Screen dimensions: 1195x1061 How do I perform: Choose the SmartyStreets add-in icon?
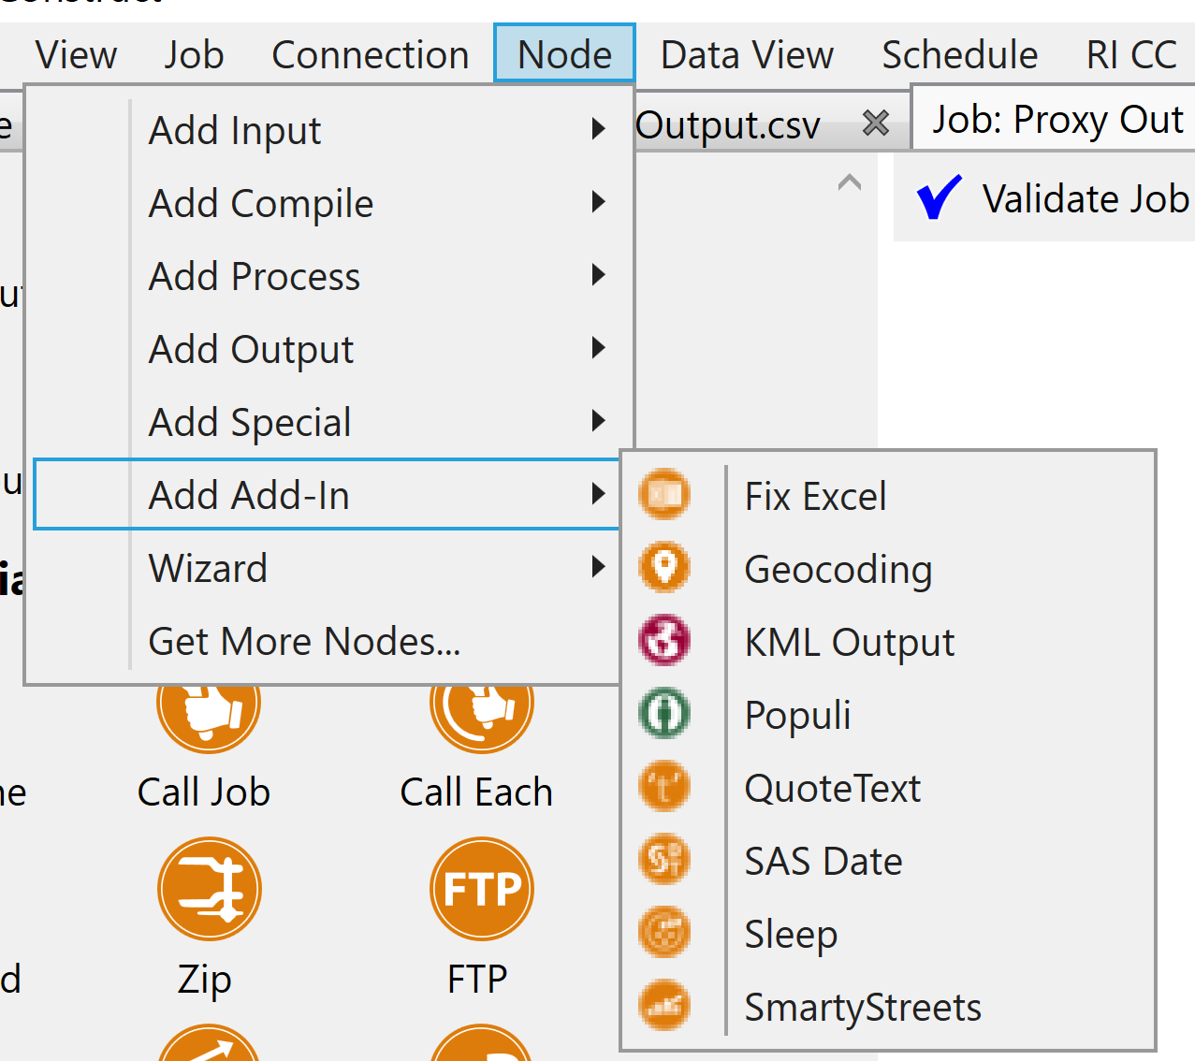pos(663,1005)
